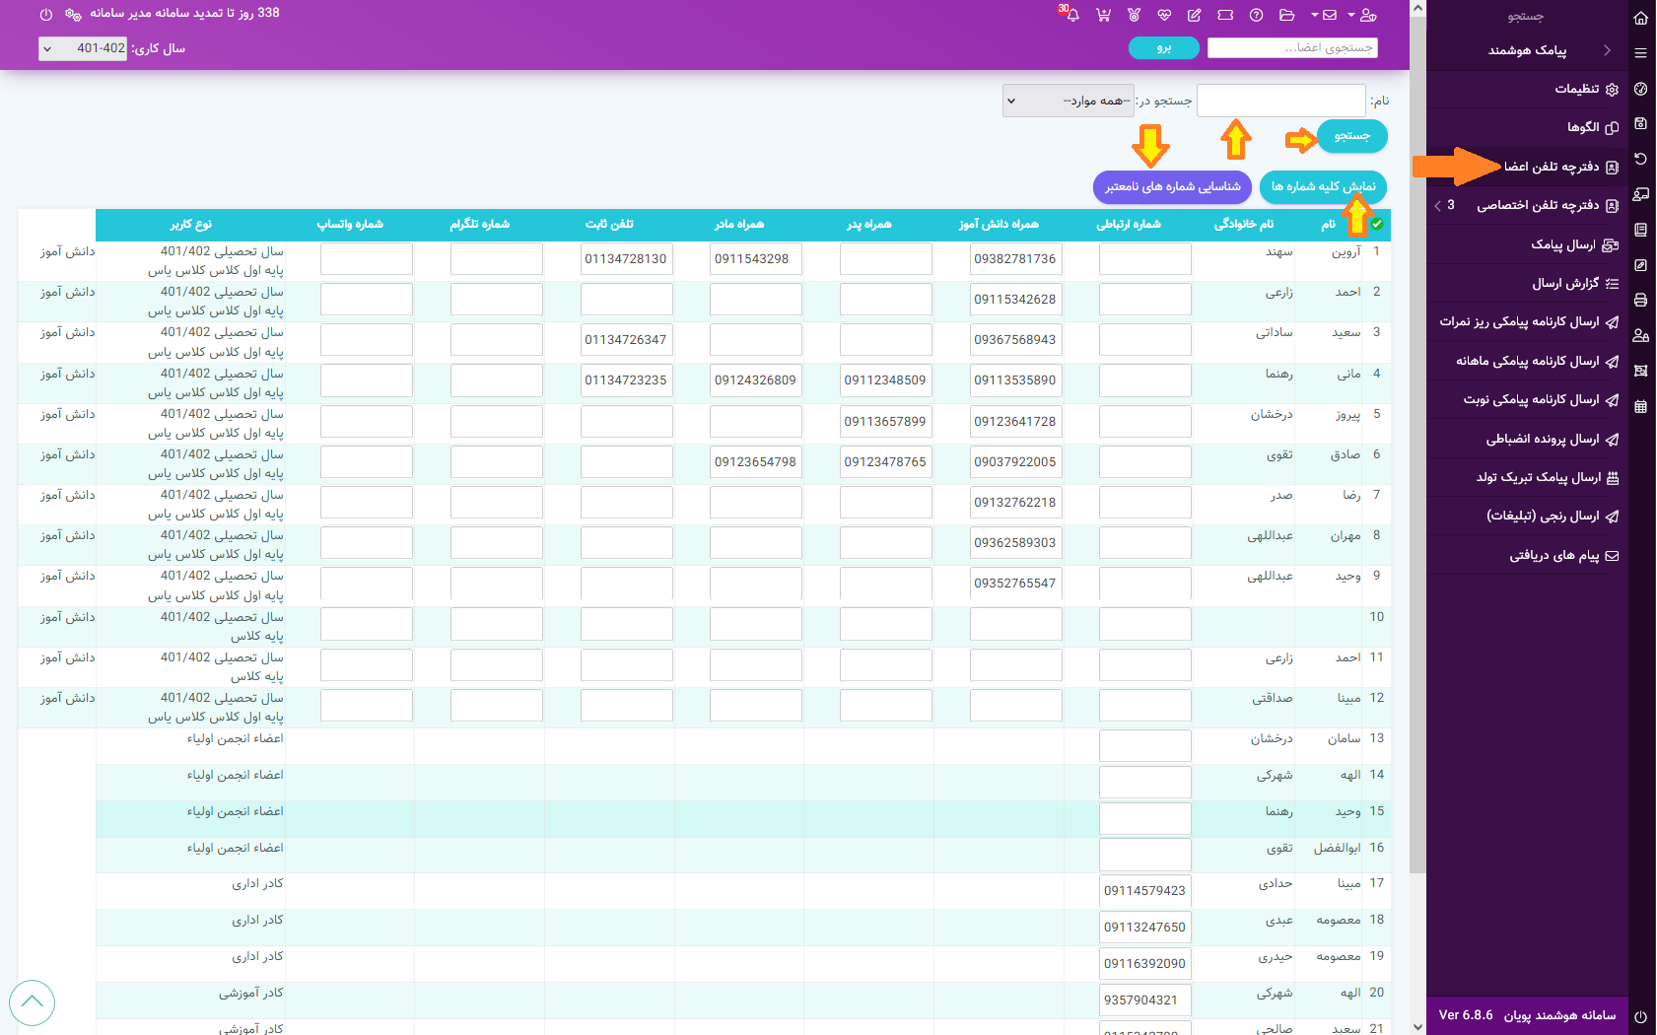The height and width of the screenshot is (1035, 1657).
Task: Click the نمایش کلیه شماره ها button
Action: [x=1323, y=186]
